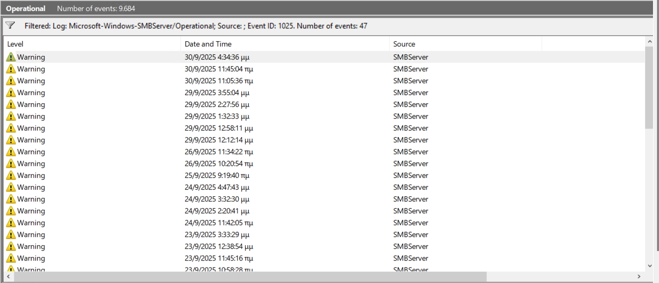This screenshot has width=659, height=283.
Task: Click warning icon for 29/9/2025 3:55:04 event
Action: (11, 93)
